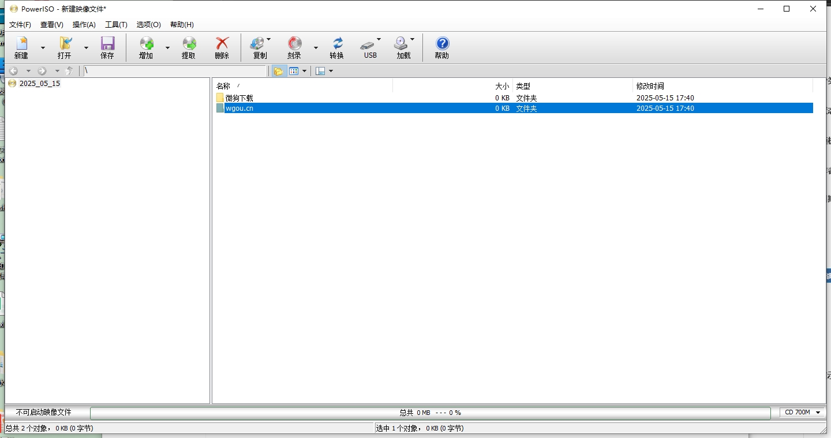Image resolution: width=831 pixels, height=438 pixels.
Task: Select the 微狗下载 folder icon
Action: [x=220, y=98]
